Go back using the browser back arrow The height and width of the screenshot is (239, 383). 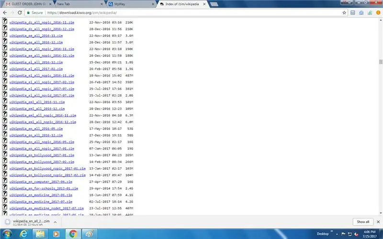point(5,12)
